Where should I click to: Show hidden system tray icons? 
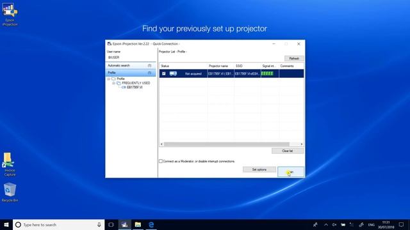[x=326, y=224]
